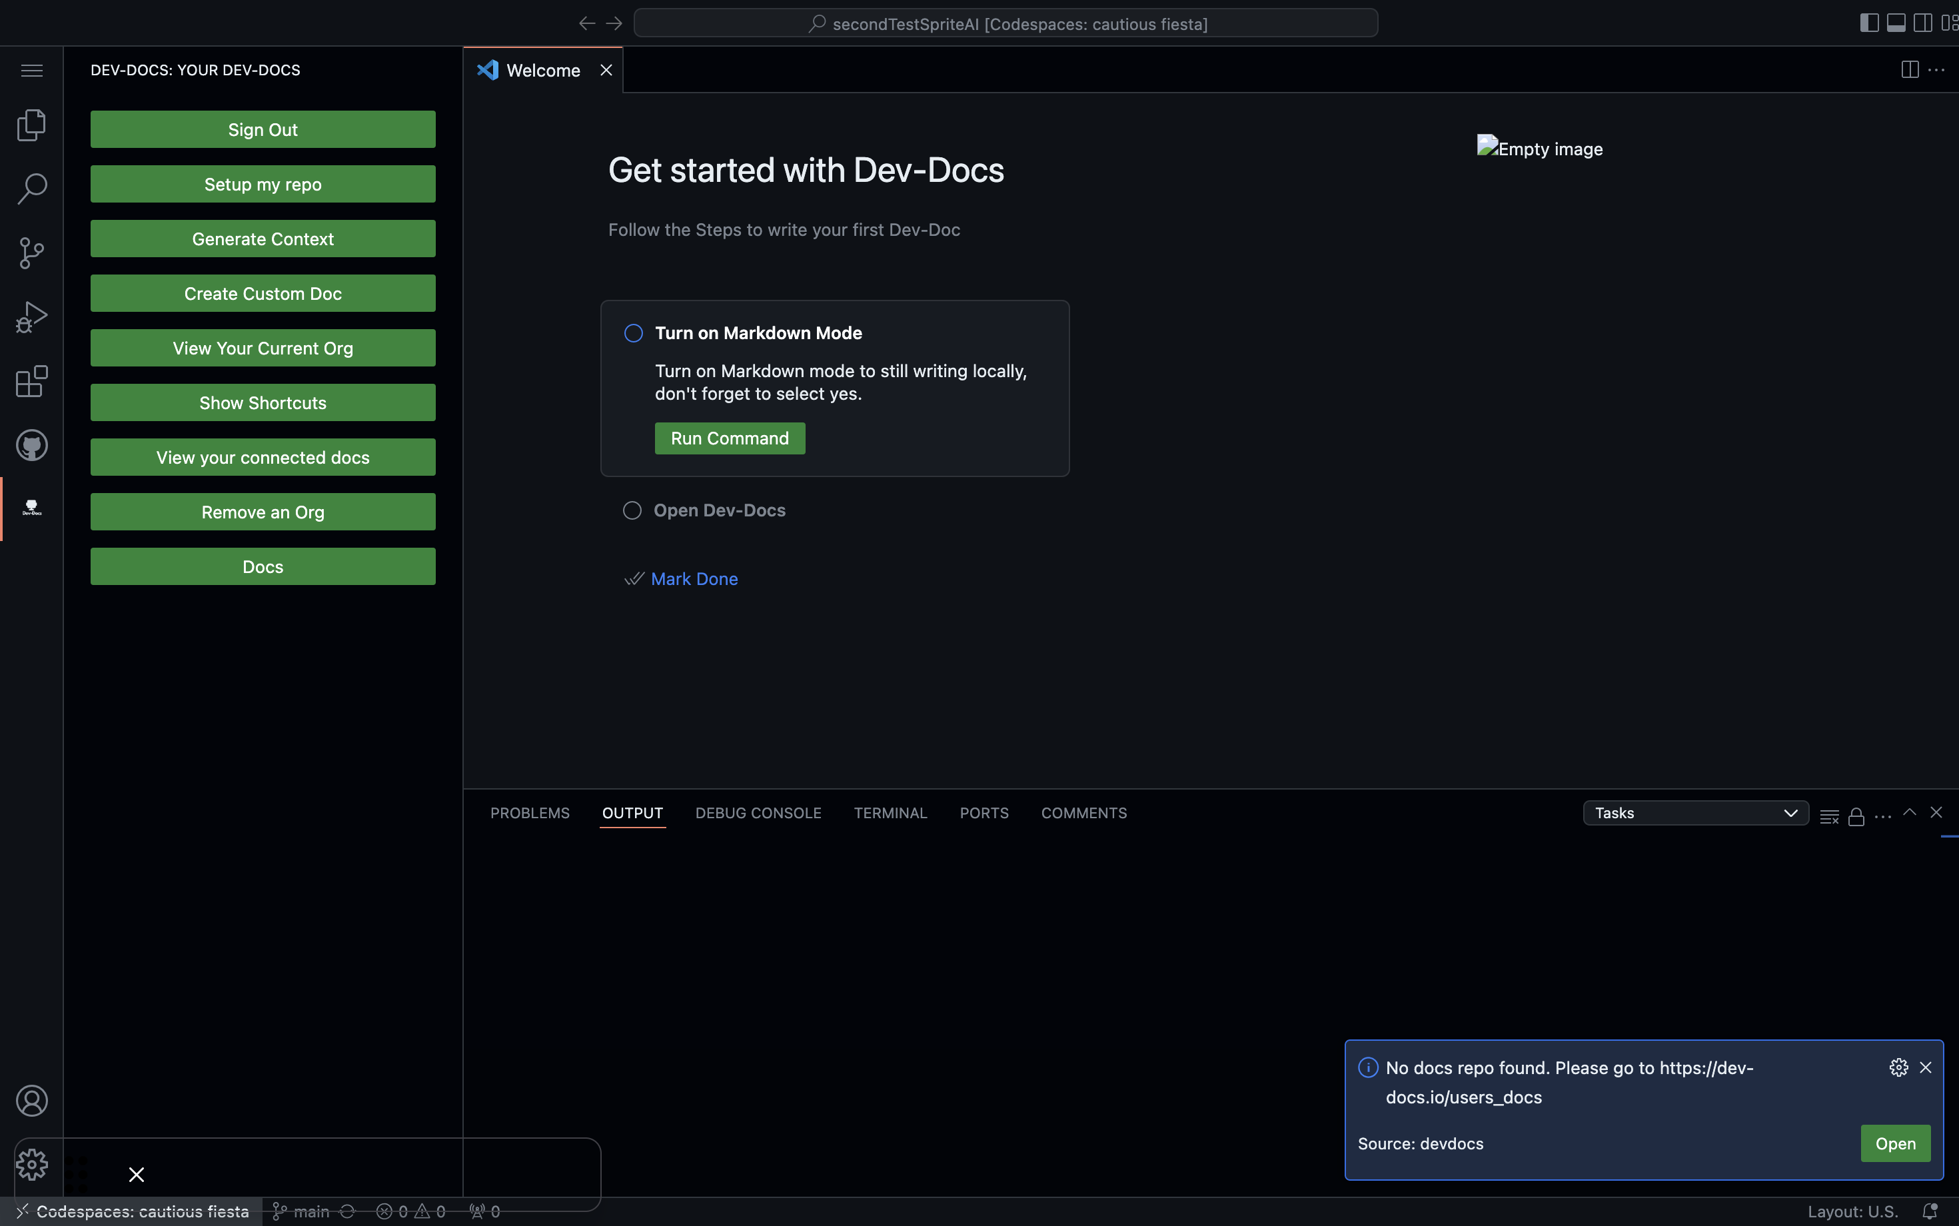Viewport: 1959px width, 1226px height.
Task: Toggle the bottom panel layout icon
Action: point(1896,23)
